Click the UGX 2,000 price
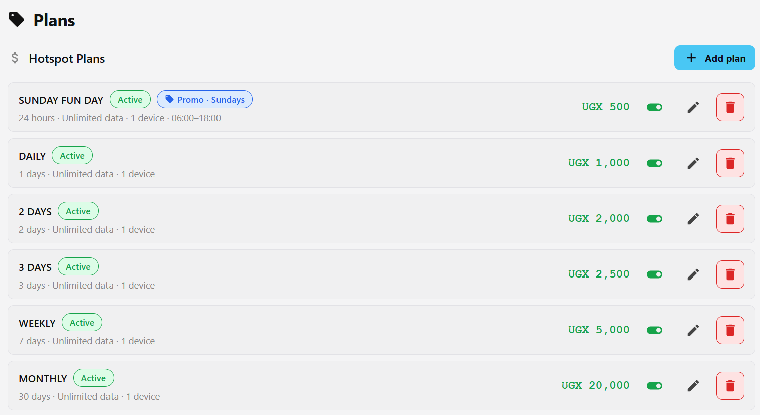This screenshot has width=760, height=415. click(599, 218)
